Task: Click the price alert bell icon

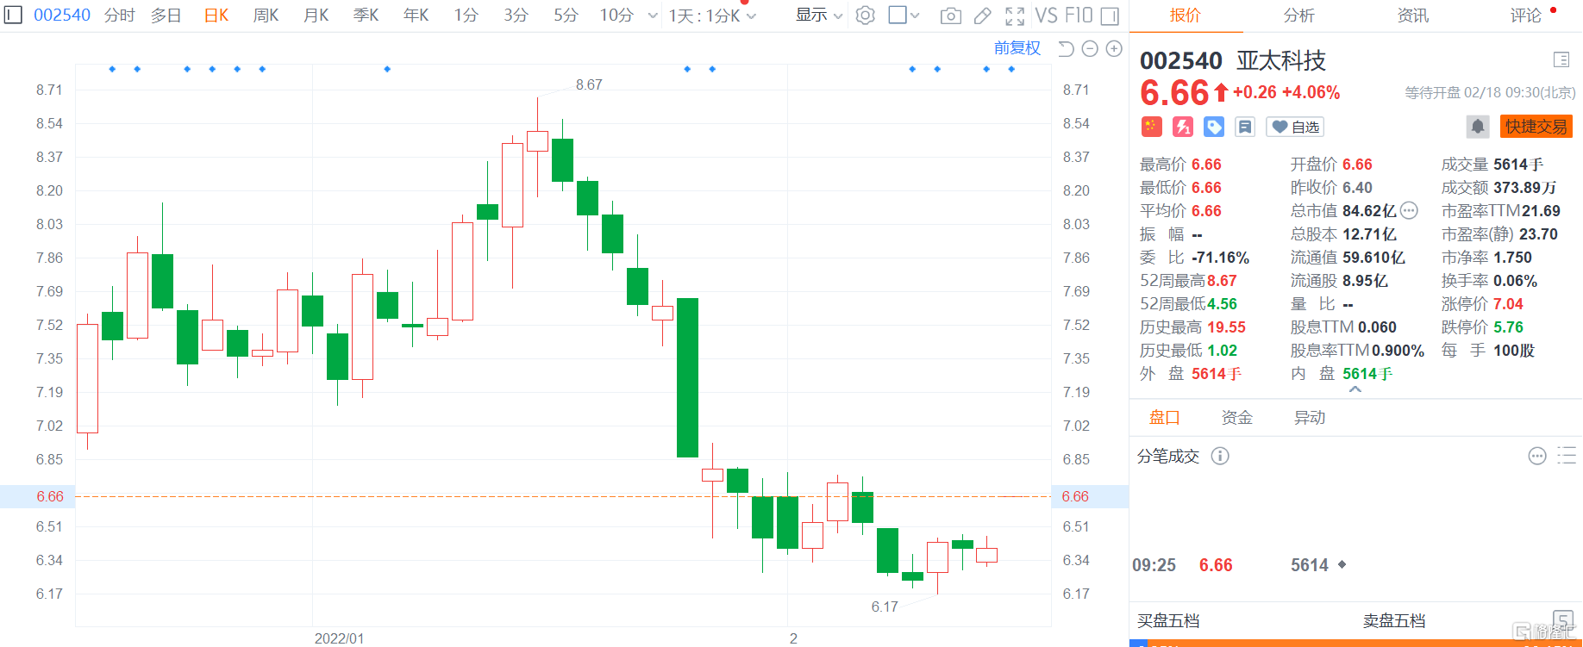Action: pos(1477,127)
